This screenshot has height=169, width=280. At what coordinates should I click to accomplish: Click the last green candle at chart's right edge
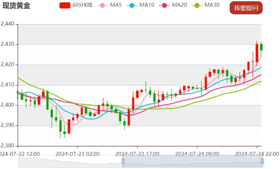261,47
